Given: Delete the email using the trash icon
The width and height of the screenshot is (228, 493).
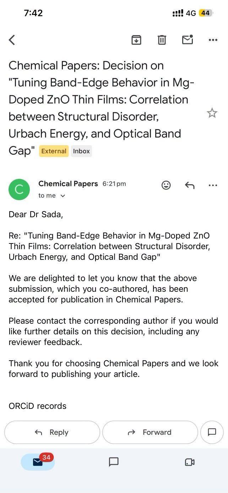Looking at the screenshot, I should coord(162,40).
